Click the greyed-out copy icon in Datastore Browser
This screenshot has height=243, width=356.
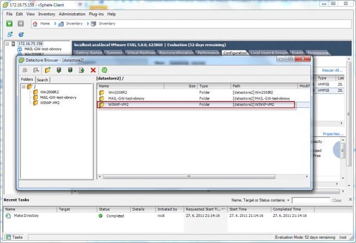tap(25, 70)
